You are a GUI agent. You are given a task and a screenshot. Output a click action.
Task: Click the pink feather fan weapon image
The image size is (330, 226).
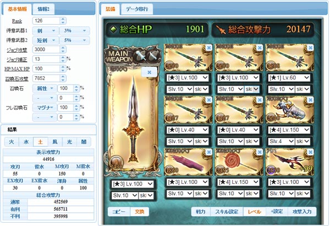(x=188, y=162)
